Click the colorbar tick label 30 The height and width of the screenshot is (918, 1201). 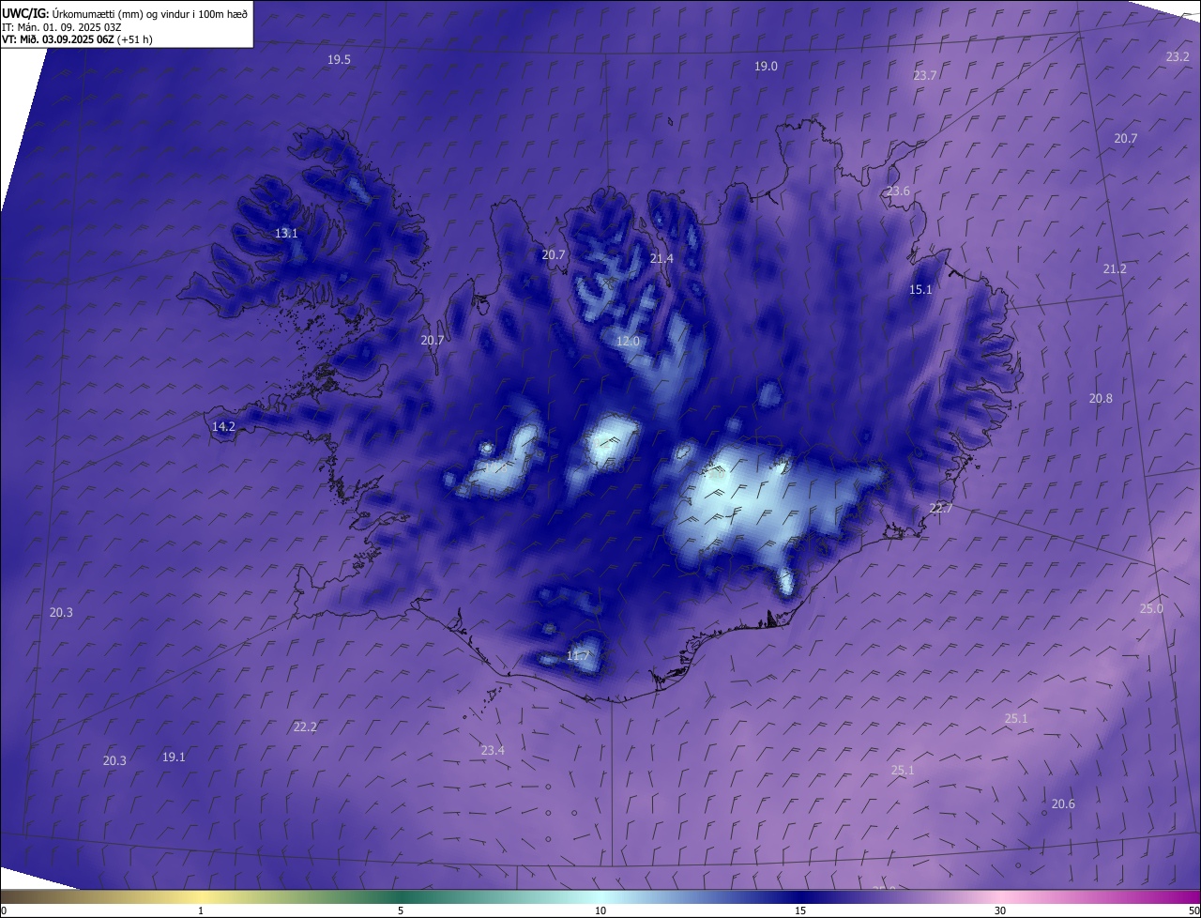pos(1000,910)
